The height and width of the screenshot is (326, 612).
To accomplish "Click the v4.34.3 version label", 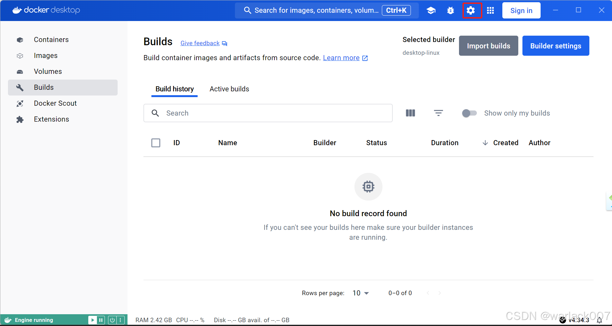I will click(x=579, y=320).
